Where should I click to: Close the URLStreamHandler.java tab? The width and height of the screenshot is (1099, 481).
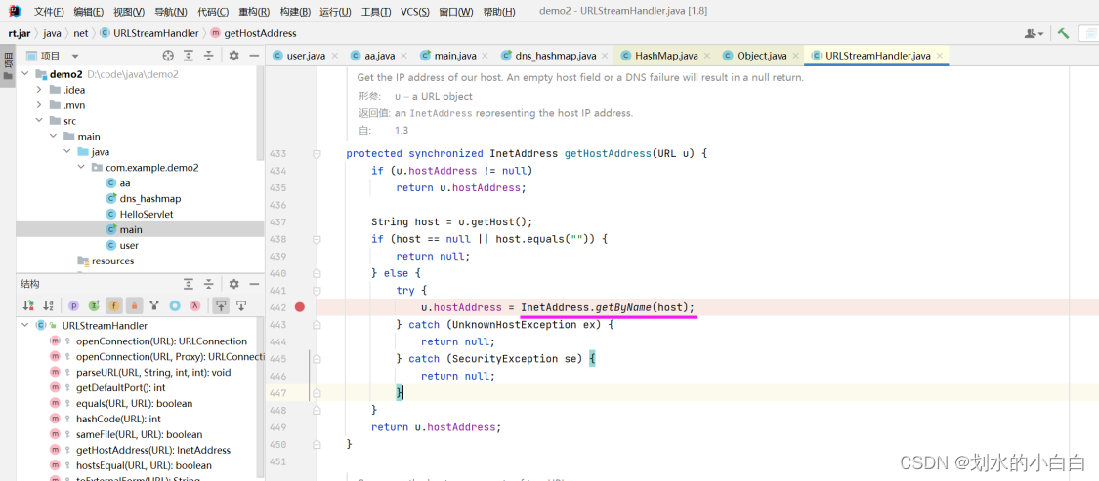pos(939,56)
